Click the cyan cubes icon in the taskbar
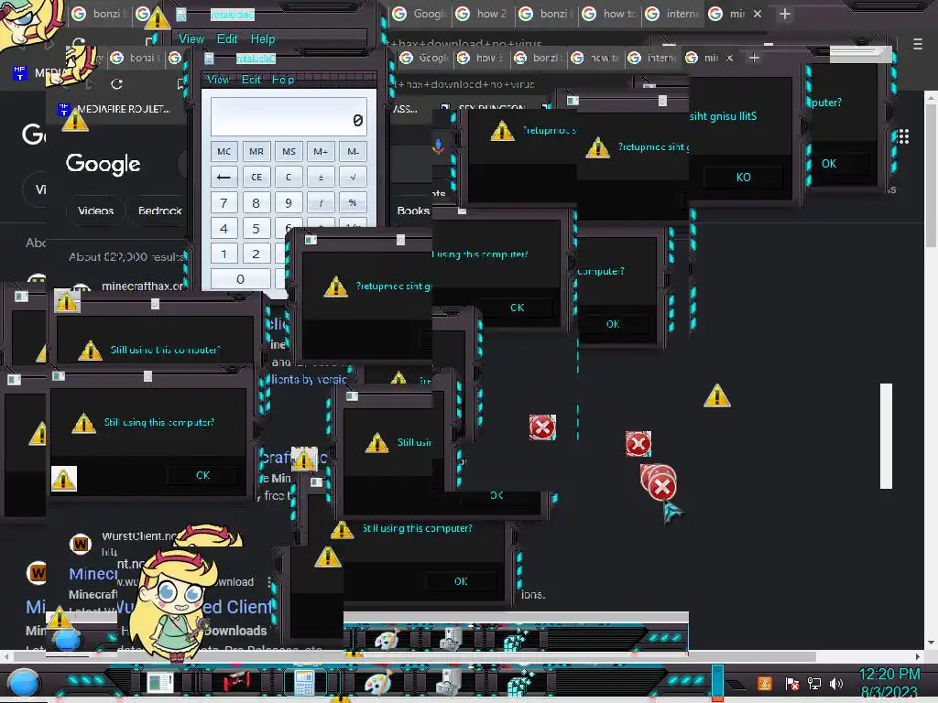 tap(520, 682)
